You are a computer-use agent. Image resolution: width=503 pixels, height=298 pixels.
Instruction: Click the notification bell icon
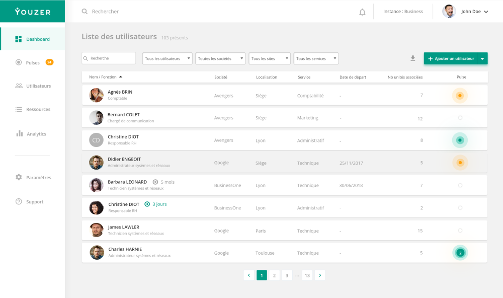362,12
